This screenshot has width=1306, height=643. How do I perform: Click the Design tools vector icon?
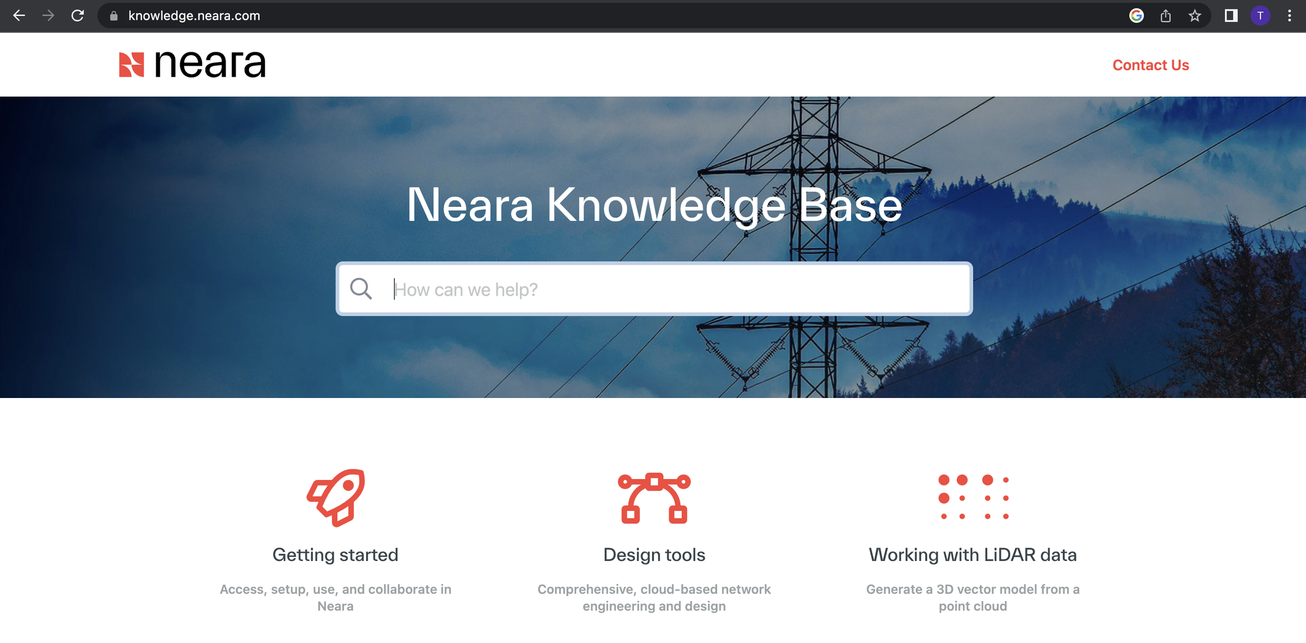coord(654,497)
